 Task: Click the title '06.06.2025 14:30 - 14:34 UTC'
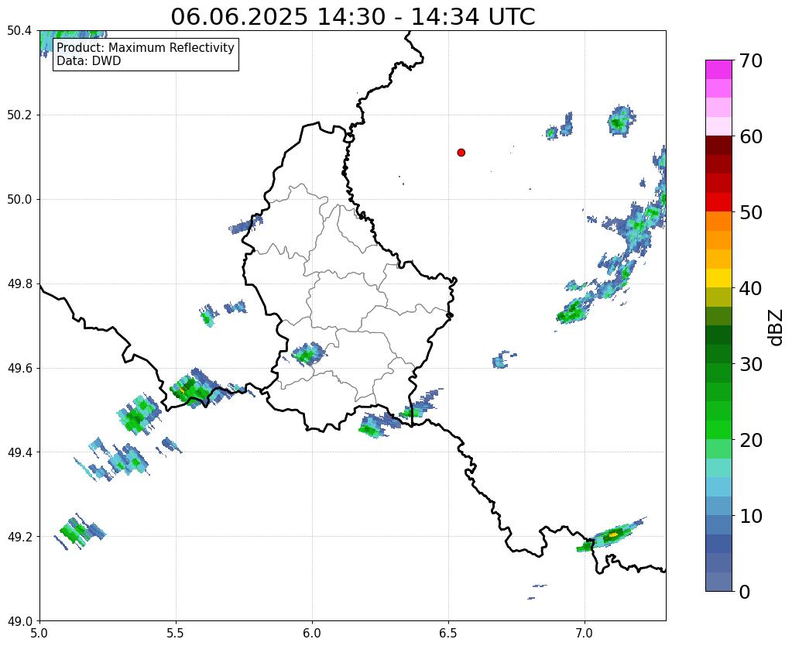click(352, 17)
